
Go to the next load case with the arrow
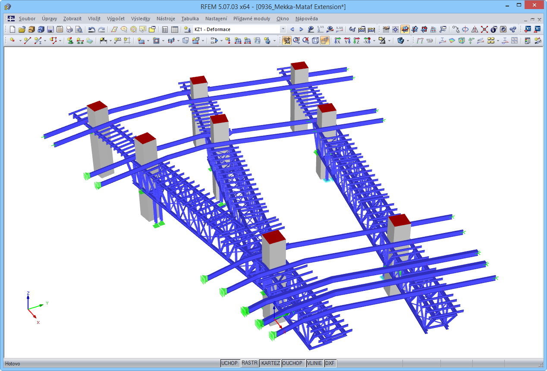click(301, 30)
